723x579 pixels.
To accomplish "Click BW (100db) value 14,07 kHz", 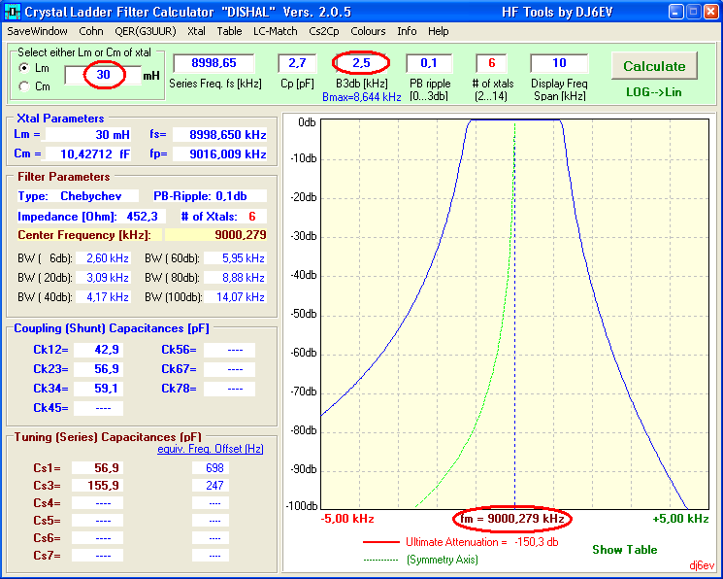I will (x=235, y=297).
